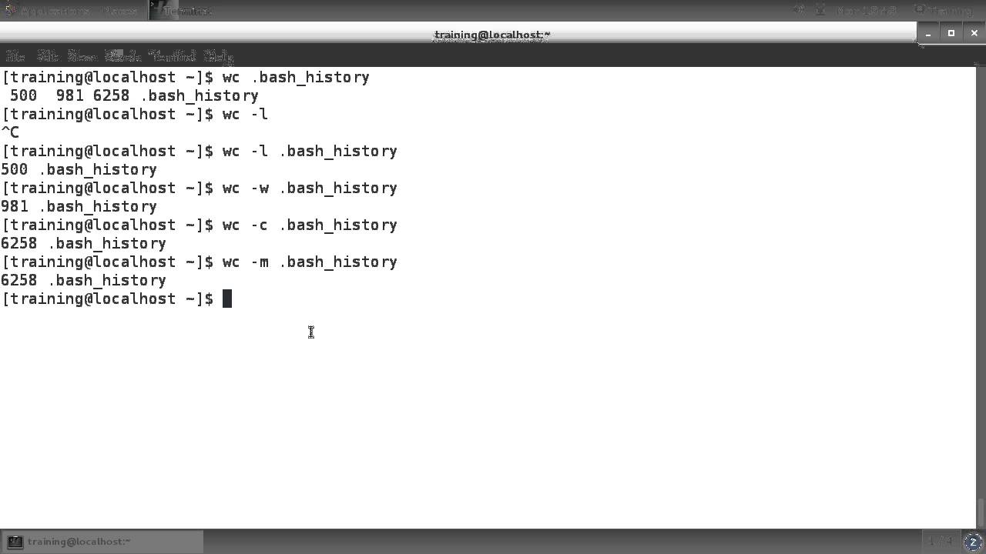Open the Places menu in top panel
This screenshot has height=554, width=986.
(x=119, y=11)
